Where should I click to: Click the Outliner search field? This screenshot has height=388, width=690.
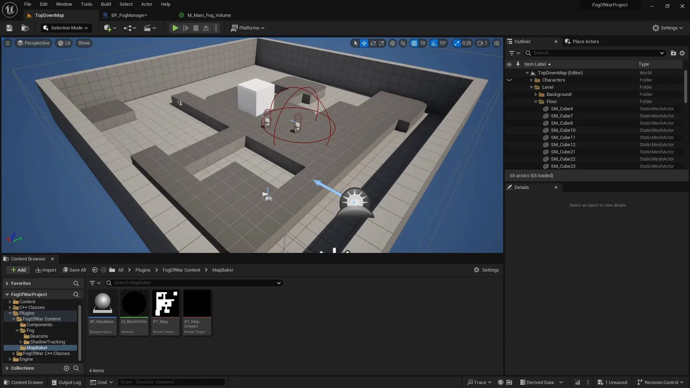(595, 53)
